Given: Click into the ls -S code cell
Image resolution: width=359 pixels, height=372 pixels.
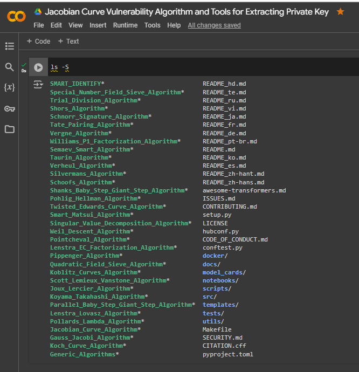Looking at the screenshot, I should point(204,67).
